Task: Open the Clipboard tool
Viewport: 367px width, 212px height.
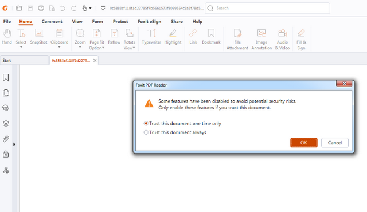Action: 60,37
